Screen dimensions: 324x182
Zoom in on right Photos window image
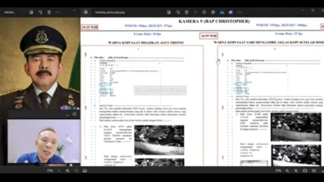point(296,170)
